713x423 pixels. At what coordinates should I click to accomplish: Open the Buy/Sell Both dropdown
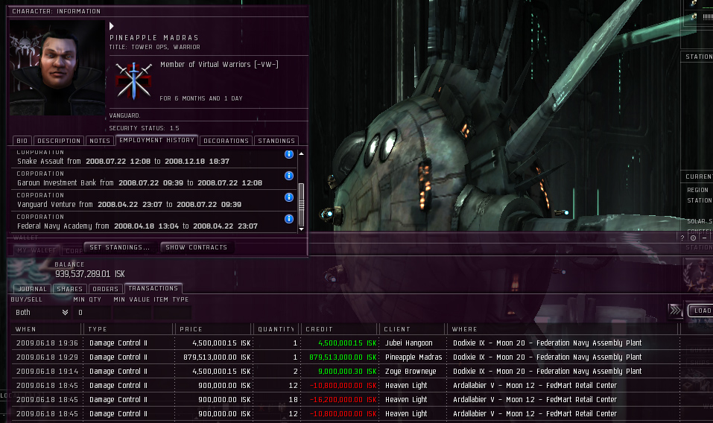42,312
